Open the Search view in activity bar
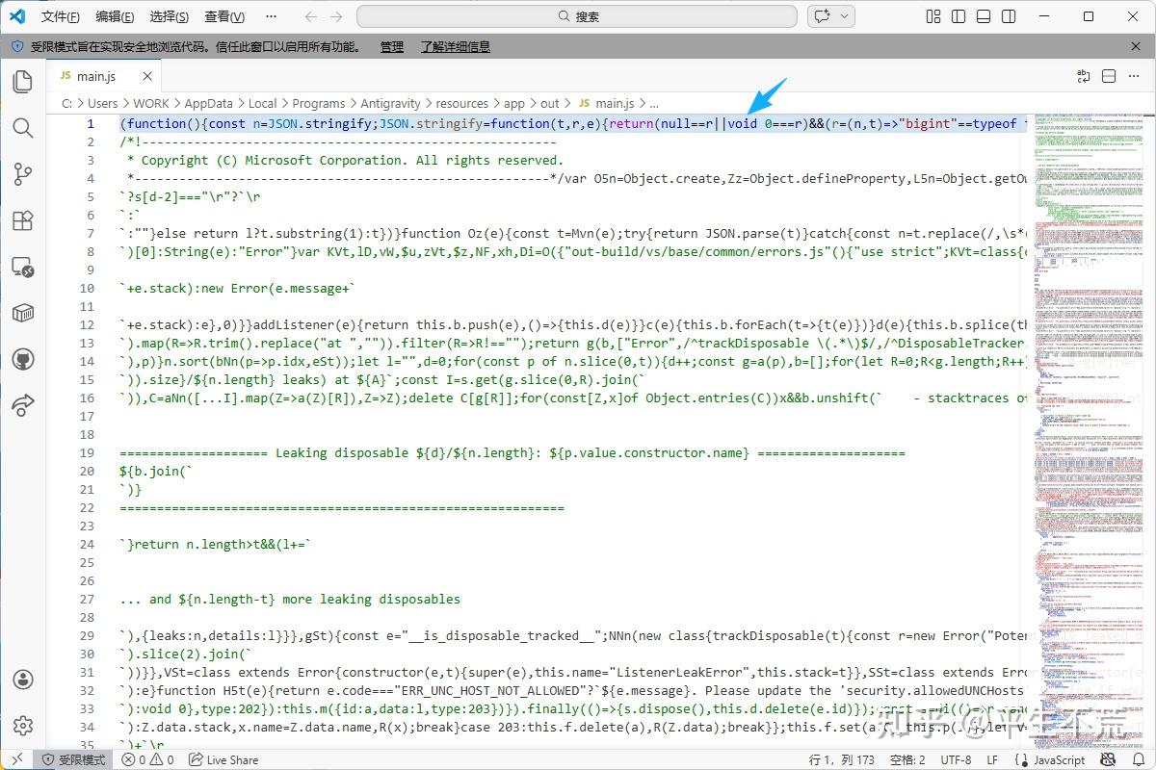The height and width of the screenshot is (770, 1156). (x=22, y=128)
